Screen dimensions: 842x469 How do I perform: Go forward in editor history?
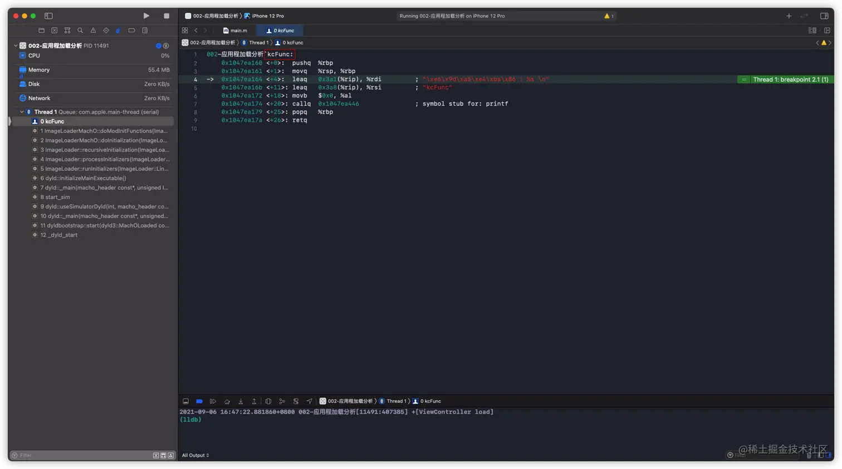(x=205, y=31)
